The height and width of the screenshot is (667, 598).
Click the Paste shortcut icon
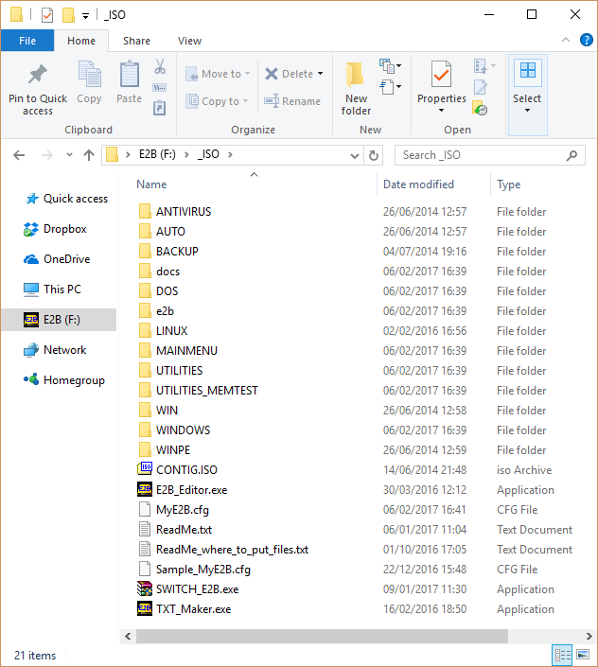click(x=160, y=108)
